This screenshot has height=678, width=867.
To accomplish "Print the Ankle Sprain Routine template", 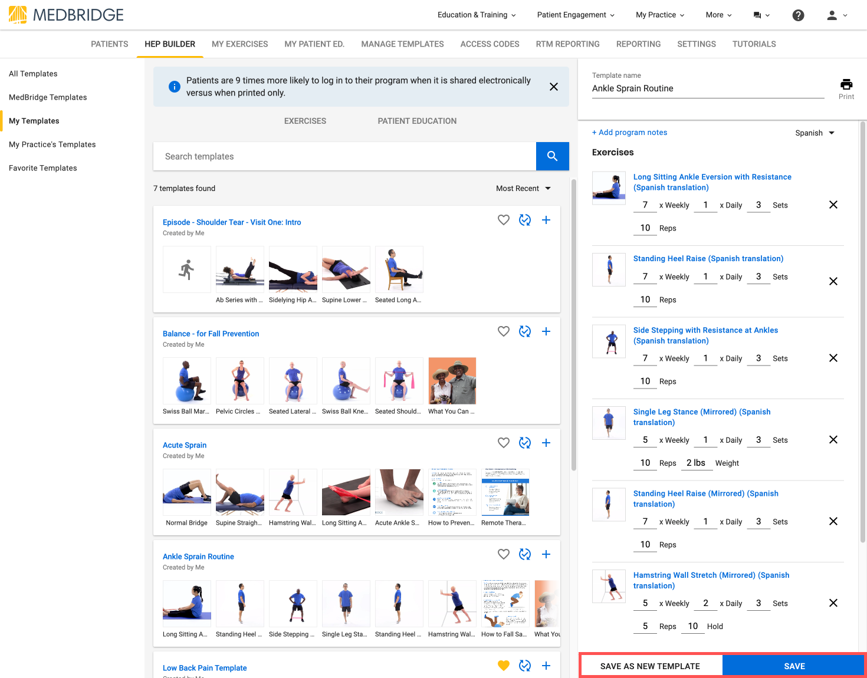I will (x=846, y=88).
